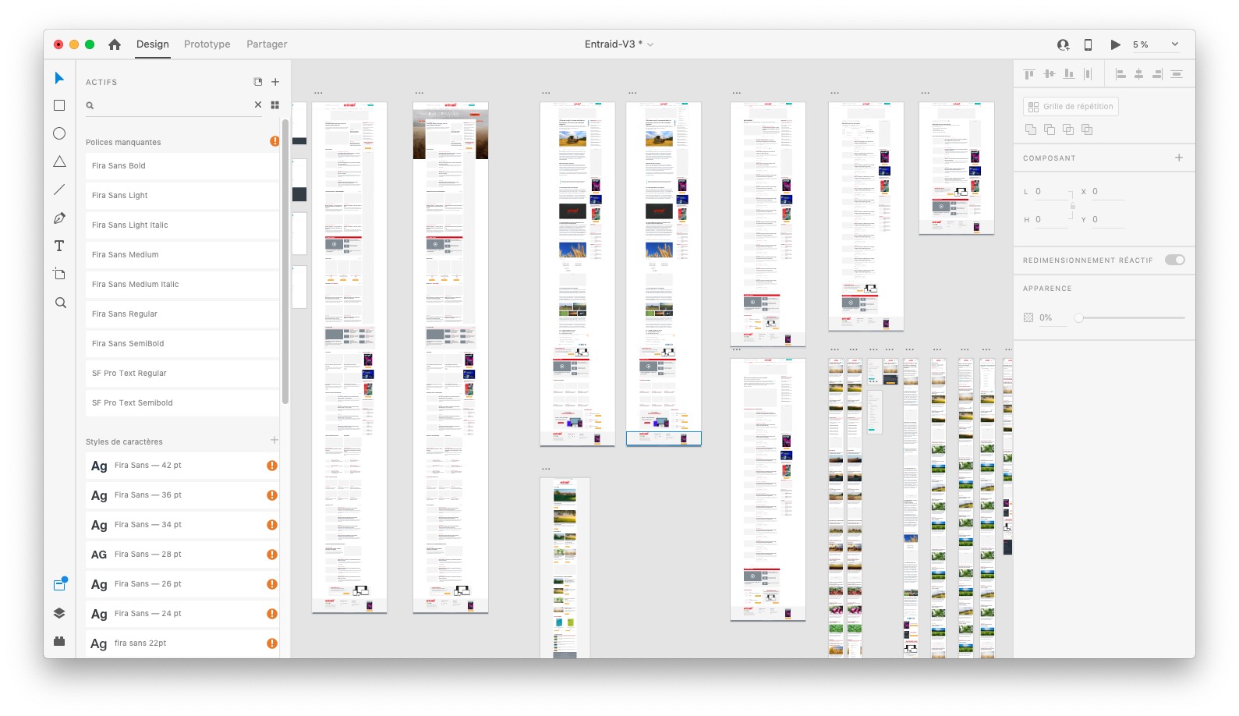
Task: Click the Grille de répétition button
Action: pos(1071,107)
